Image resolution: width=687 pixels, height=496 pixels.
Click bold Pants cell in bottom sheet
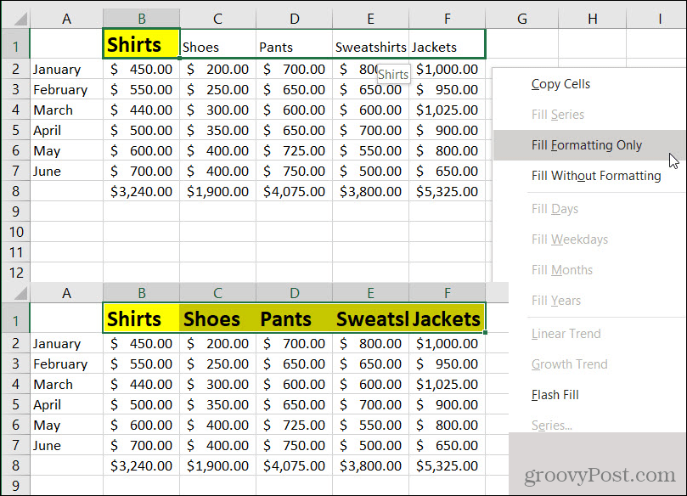295,318
